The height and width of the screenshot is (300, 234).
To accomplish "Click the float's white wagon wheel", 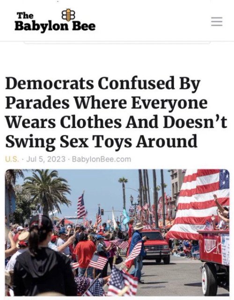I will coord(209,279).
